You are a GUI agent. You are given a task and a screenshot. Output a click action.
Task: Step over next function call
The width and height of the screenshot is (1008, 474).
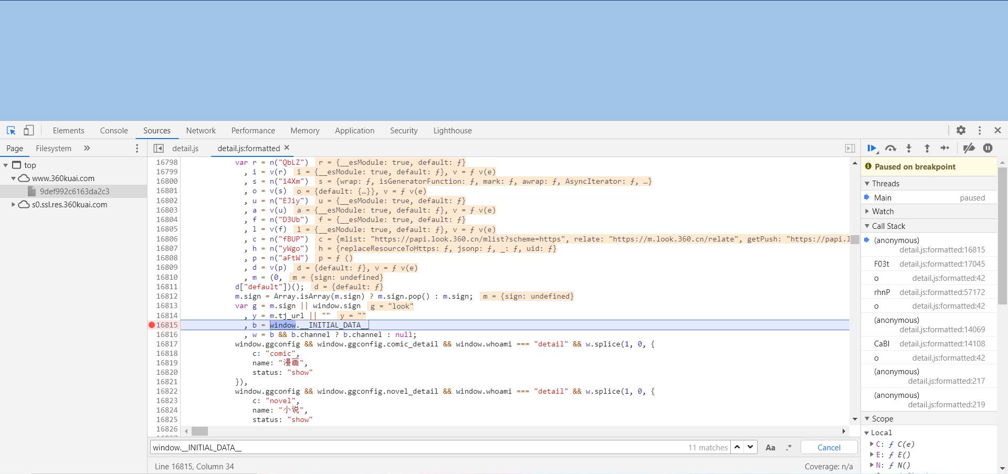891,149
